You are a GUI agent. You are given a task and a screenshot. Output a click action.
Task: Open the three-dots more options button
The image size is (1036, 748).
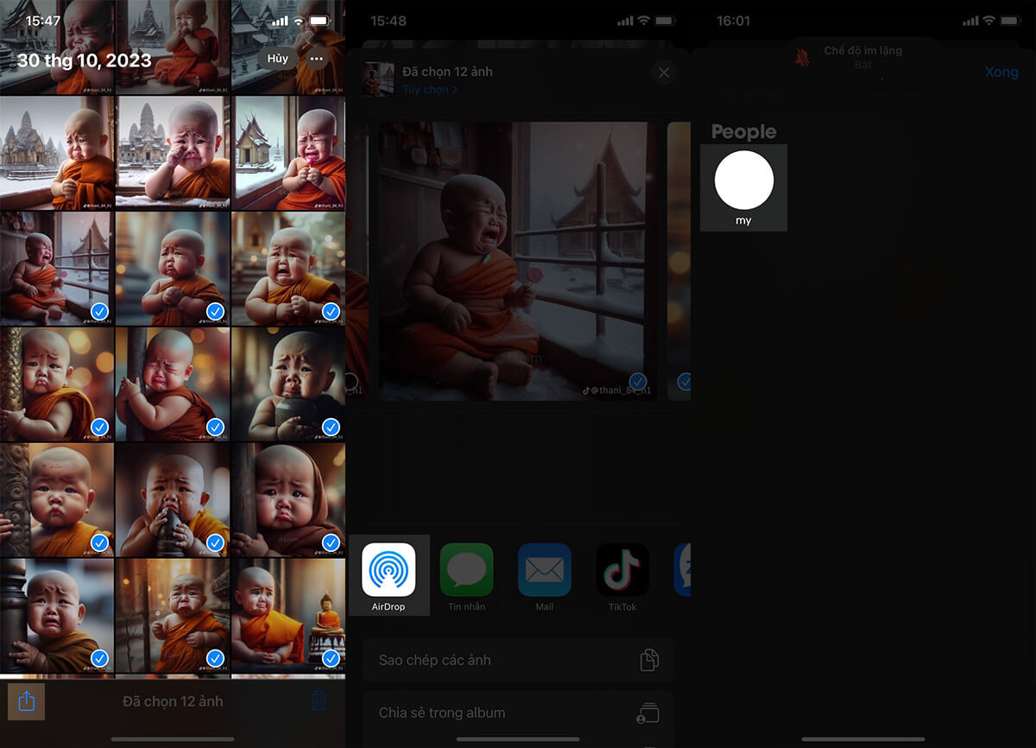click(317, 59)
